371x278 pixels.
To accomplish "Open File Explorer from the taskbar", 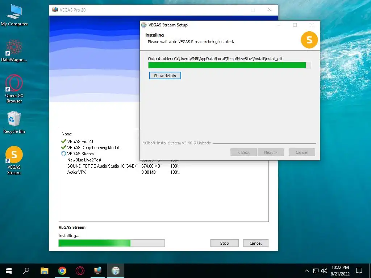I will [x=44, y=271].
